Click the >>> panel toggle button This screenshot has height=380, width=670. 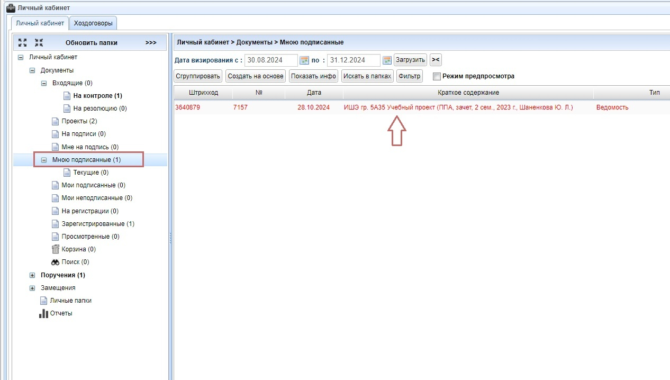point(151,42)
